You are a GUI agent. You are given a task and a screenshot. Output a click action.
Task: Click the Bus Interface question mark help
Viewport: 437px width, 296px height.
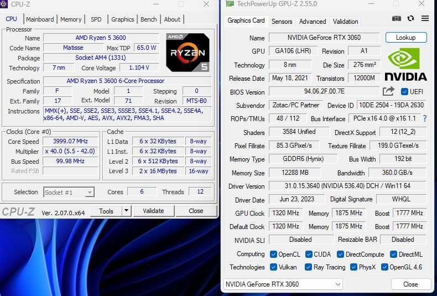[x=425, y=118]
